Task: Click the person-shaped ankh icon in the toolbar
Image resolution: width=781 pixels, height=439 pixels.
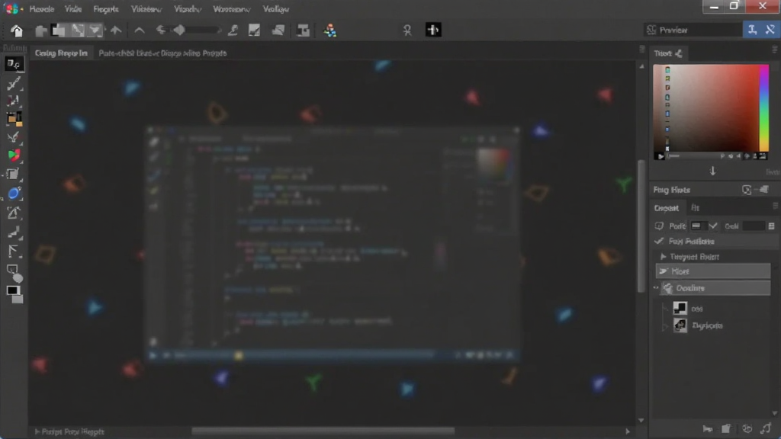Action: (x=407, y=30)
